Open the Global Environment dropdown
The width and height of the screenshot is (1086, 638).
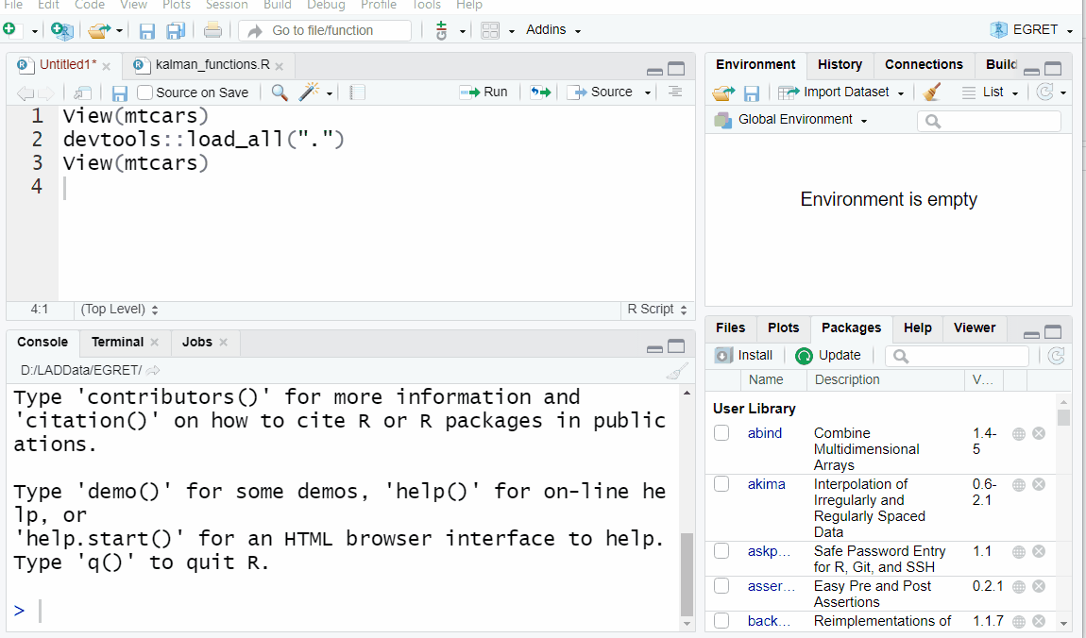790,120
